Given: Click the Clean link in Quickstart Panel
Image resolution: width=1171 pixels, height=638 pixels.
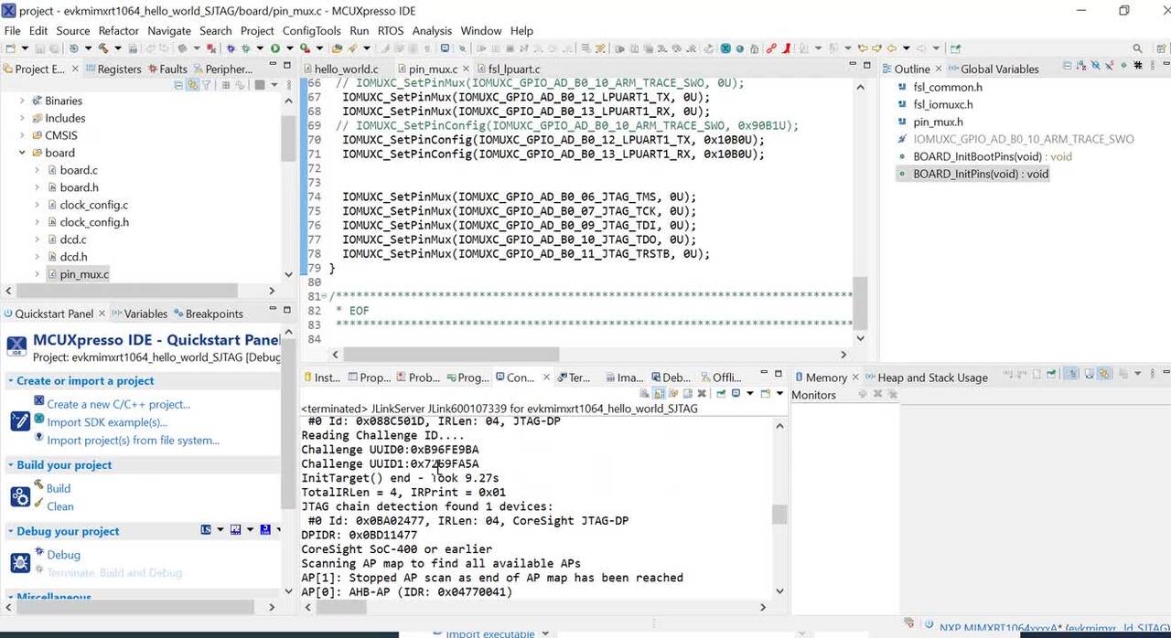Looking at the screenshot, I should pos(59,505).
